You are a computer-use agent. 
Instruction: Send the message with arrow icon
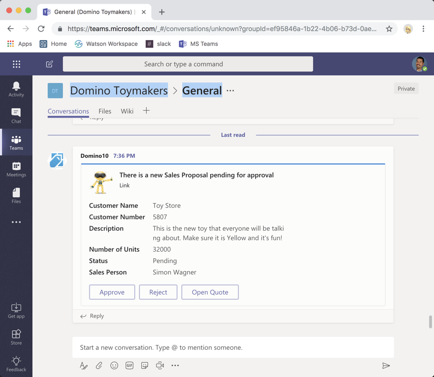[x=386, y=366]
